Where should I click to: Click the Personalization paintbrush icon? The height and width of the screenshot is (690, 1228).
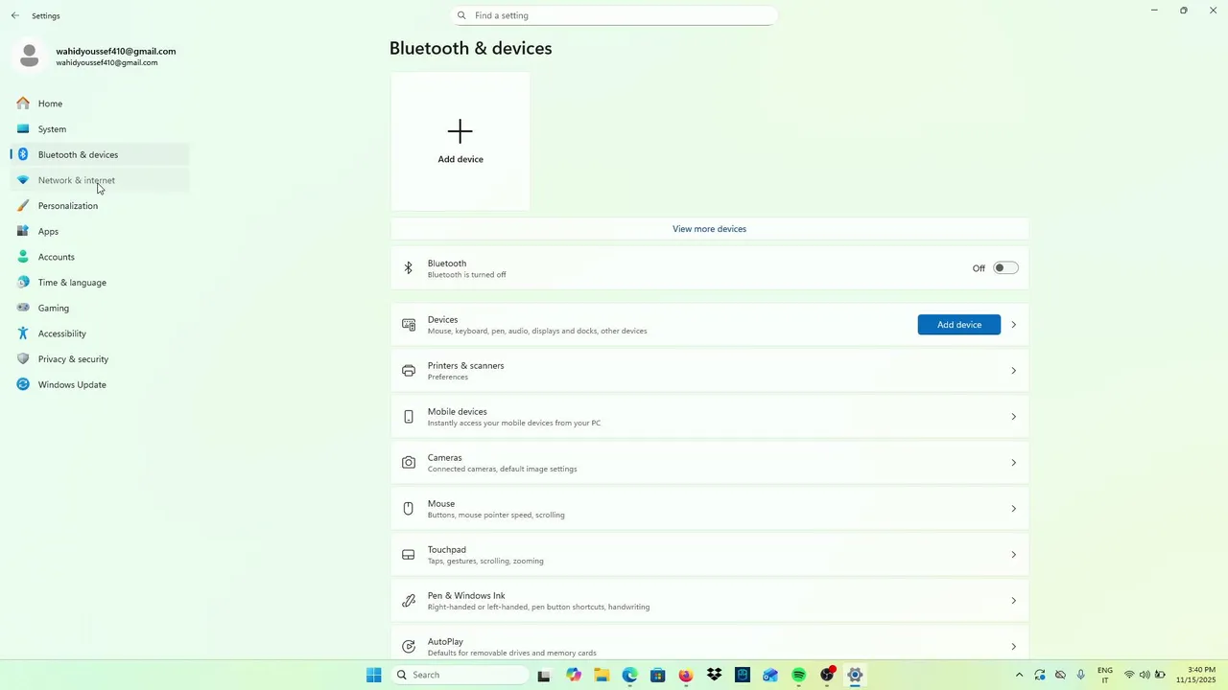23,205
